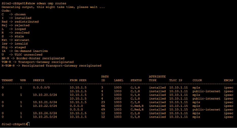Click the 'U -> TLOC unresolved' legend entry
Image resolution: width=237 pixels, height=128 pixels.
(22, 55)
